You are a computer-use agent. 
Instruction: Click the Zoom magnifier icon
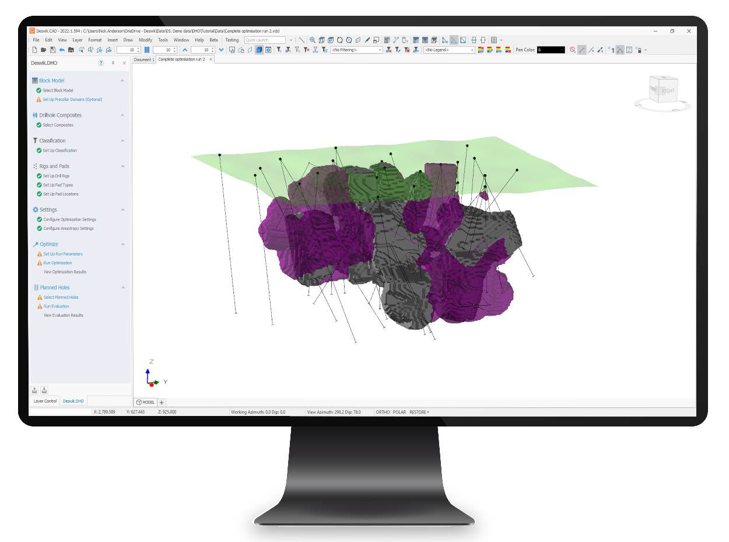[313, 40]
